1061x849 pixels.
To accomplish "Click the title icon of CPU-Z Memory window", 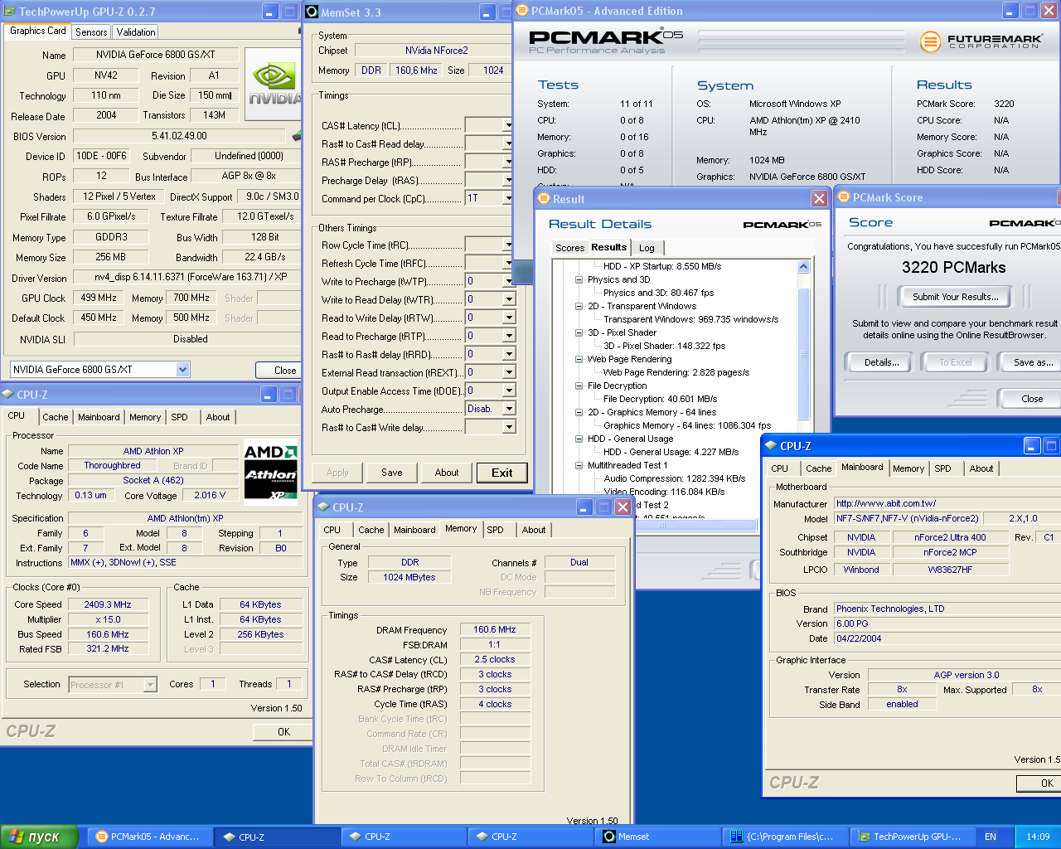I will [323, 507].
